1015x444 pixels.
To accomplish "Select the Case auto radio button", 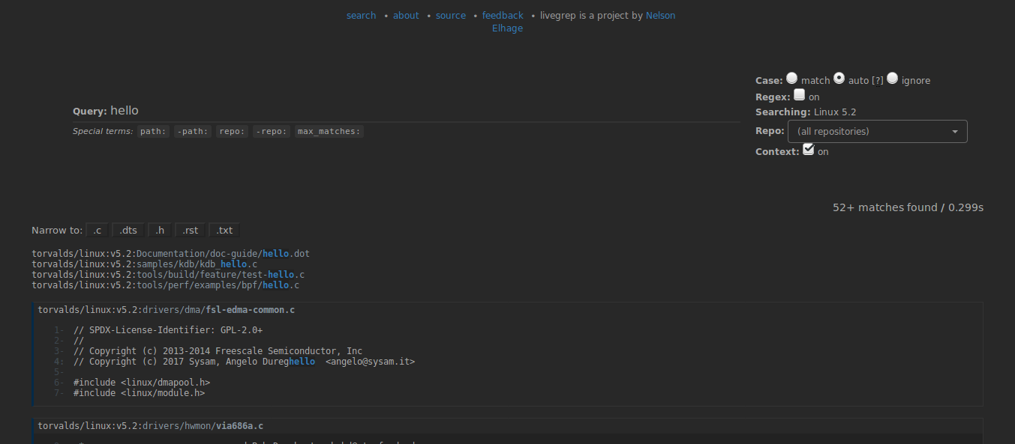I will (x=839, y=79).
